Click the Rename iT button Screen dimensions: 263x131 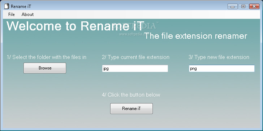click(131, 109)
